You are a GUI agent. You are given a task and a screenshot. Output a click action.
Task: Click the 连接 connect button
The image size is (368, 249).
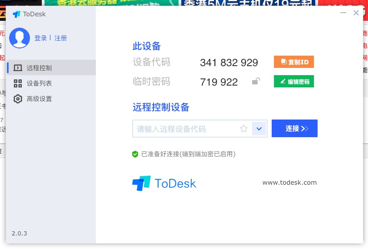pyautogui.click(x=294, y=129)
